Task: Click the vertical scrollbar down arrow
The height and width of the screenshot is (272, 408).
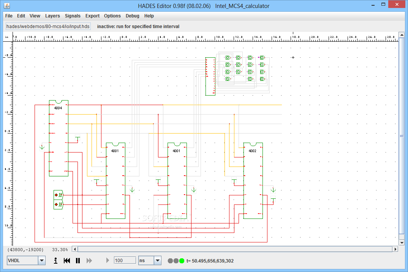Action: [x=402, y=243]
